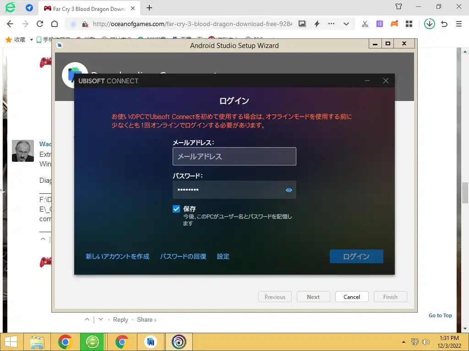Click the undo restore-tab icon
The width and height of the screenshot is (469, 351).
444,24
